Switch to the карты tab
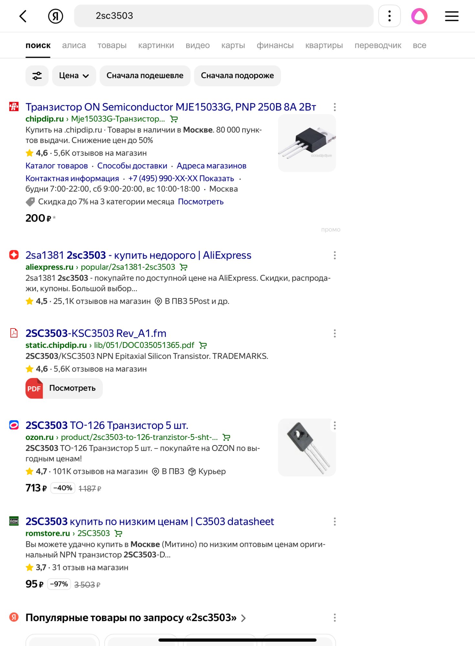The height and width of the screenshot is (646, 475). (x=233, y=45)
